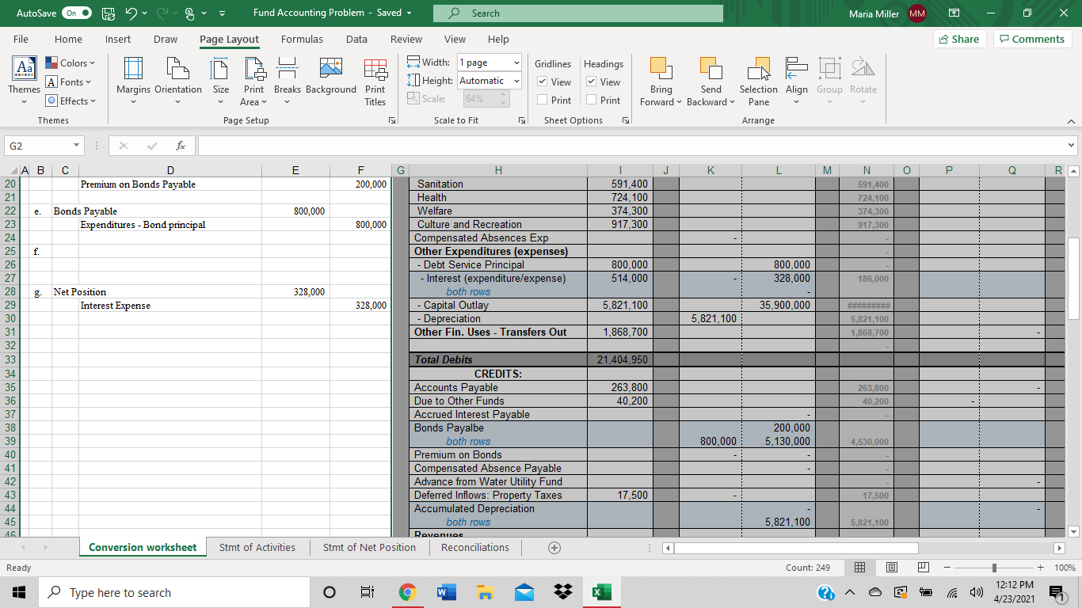Switch to the Formulas ribbon tab
Image resolution: width=1082 pixels, height=608 pixels.
pyautogui.click(x=302, y=39)
